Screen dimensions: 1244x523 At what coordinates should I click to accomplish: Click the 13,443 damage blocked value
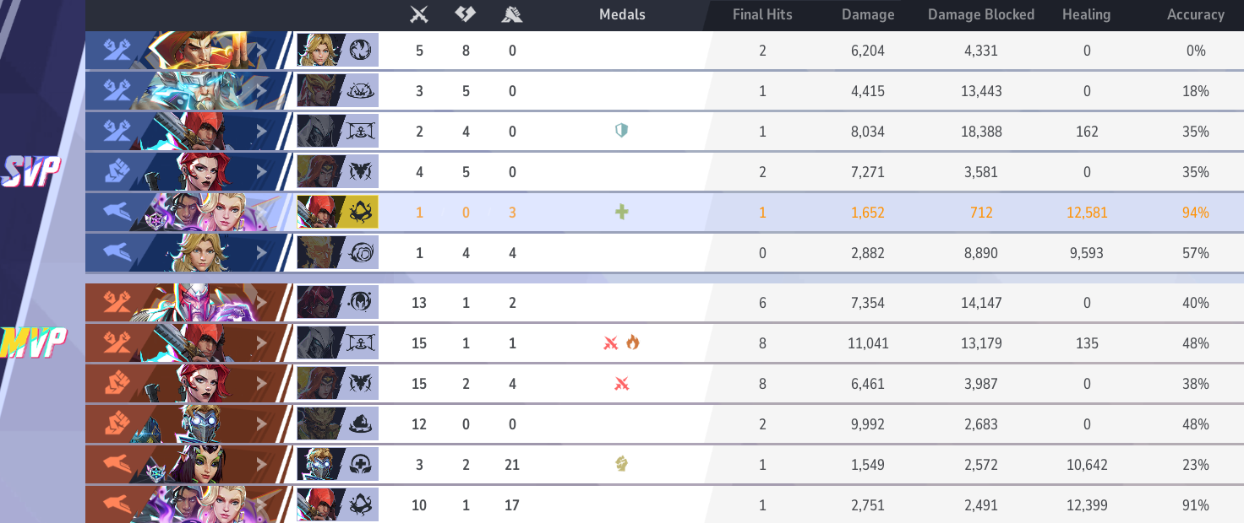click(980, 91)
